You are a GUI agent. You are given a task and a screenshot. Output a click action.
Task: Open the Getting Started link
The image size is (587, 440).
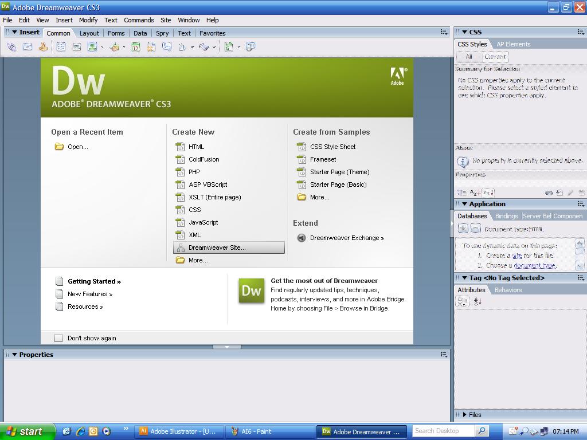[95, 281]
